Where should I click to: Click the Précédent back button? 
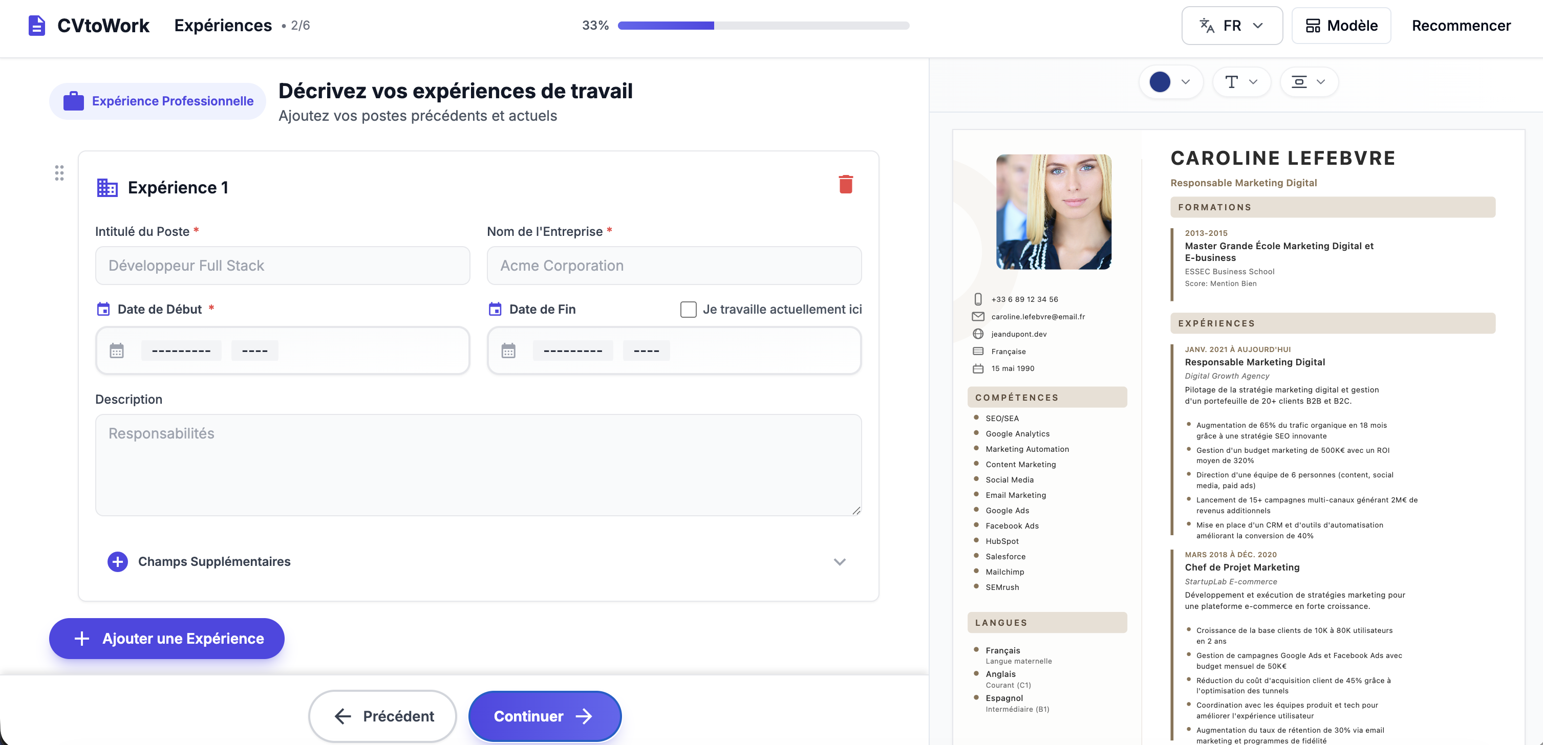(x=383, y=716)
